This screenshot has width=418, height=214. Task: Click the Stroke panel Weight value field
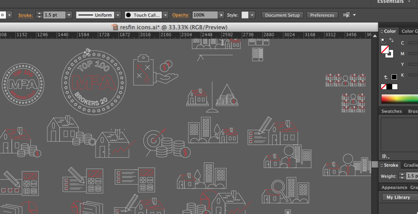412,176
